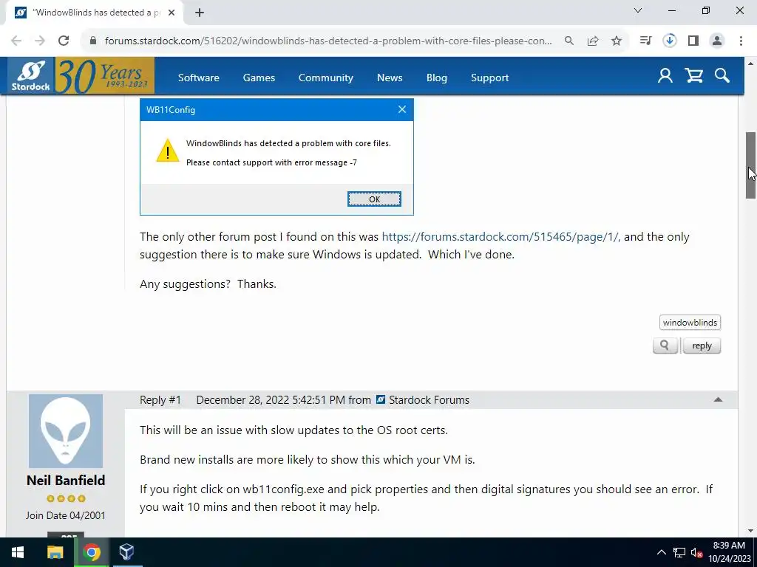The image size is (757, 567).
Task: Click the muted volume tray icon
Action: click(696, 552)
